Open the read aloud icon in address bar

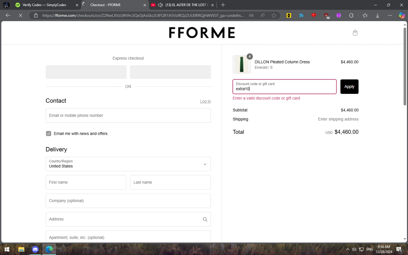pyautogui.click(x=262, y=15)
